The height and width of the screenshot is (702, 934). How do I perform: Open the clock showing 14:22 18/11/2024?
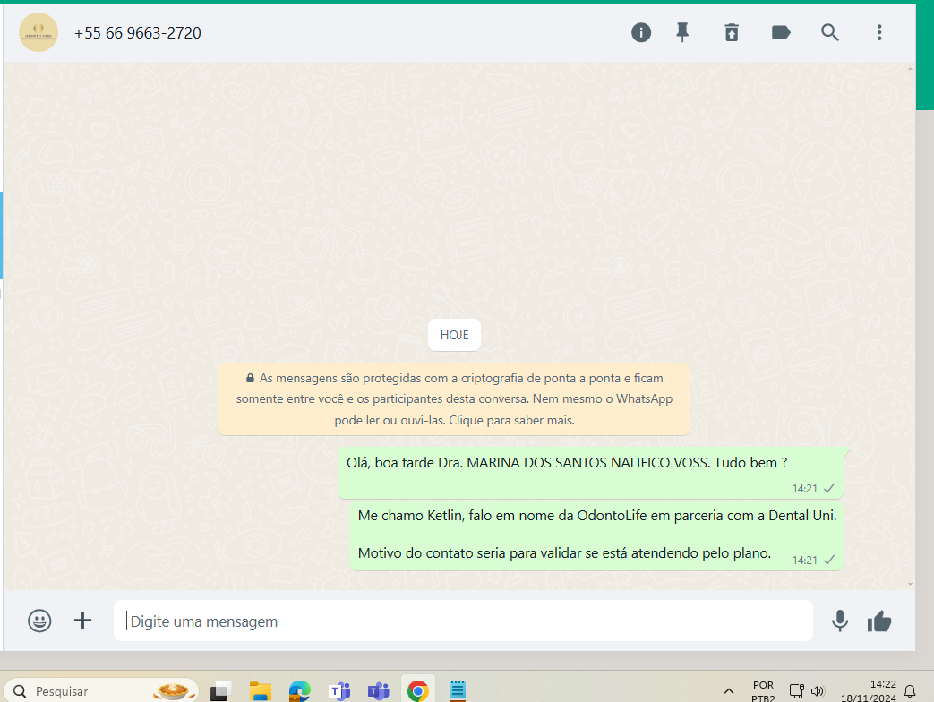869,690
